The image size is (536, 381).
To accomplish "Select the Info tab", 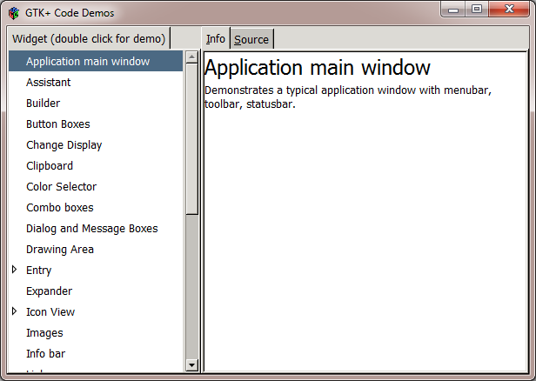I will click(216, 39).
